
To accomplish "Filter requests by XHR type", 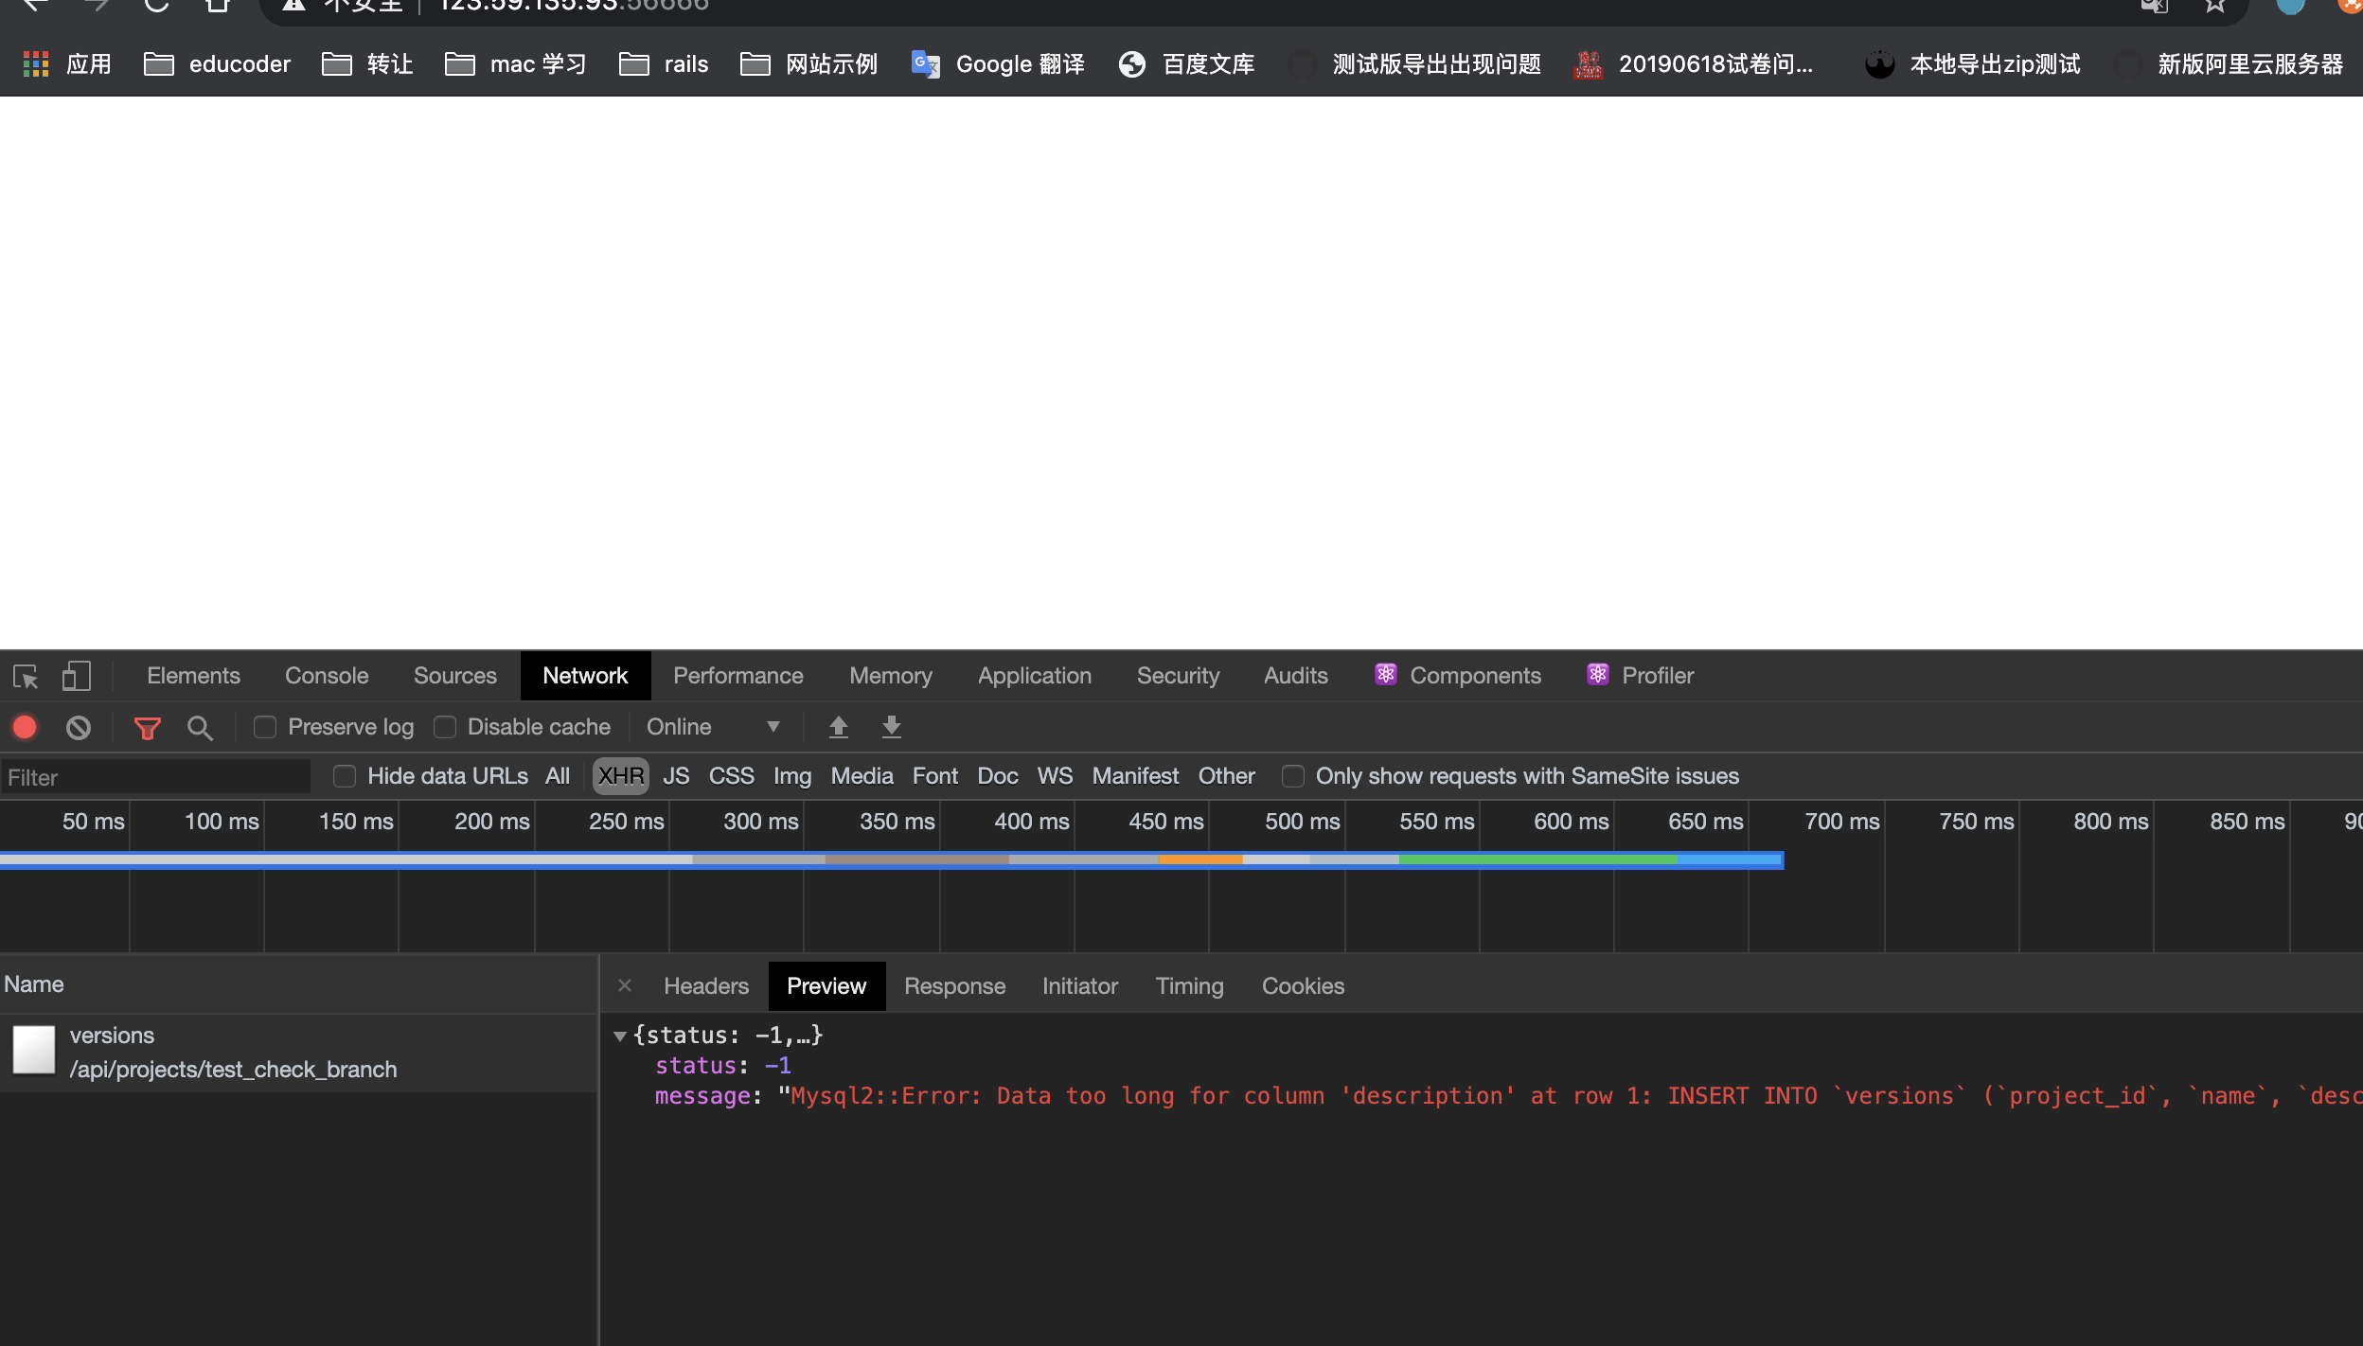I will click(621, 776).
